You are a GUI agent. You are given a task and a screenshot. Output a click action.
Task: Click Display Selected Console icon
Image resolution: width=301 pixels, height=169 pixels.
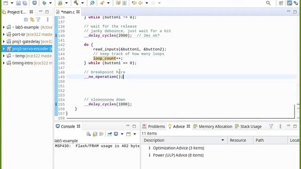(116, 134)
